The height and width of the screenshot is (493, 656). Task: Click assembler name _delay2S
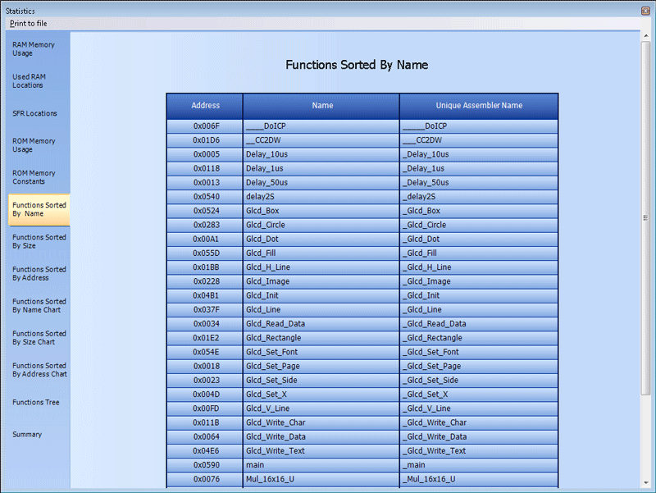(x=479, y=197)
